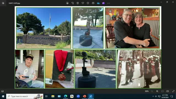Open network settings tray icon
Screen dimensions: 176x99
pos(159,96)
